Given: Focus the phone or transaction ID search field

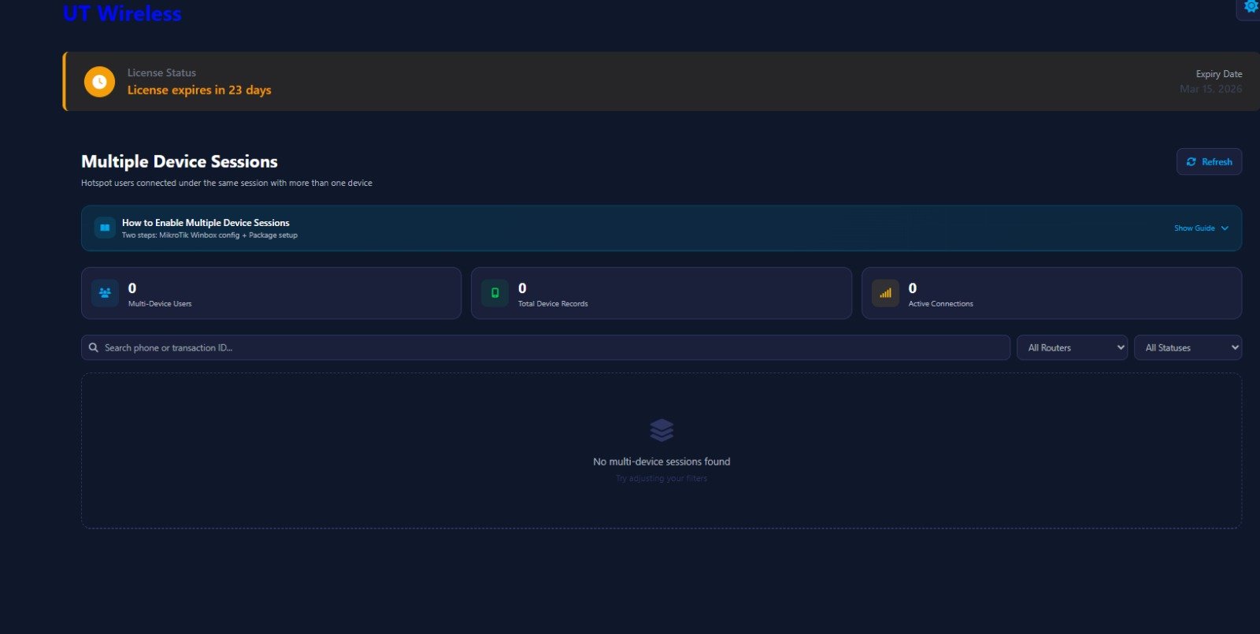Looking at the screenshot, I should click(551, 347).
